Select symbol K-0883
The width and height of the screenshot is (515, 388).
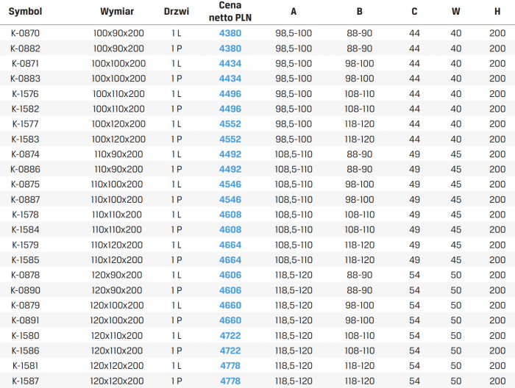(x=25, y=79)
